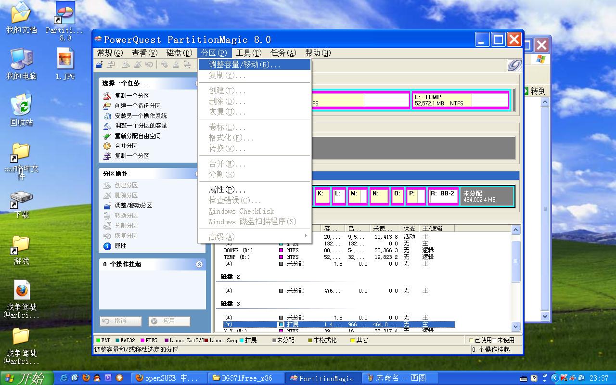Switch to DG371Free_x86 taskbar button

246,378
